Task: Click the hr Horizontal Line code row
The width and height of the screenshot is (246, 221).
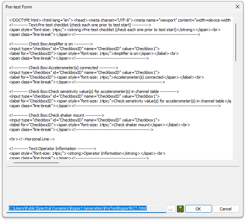Action: (32, 139)
